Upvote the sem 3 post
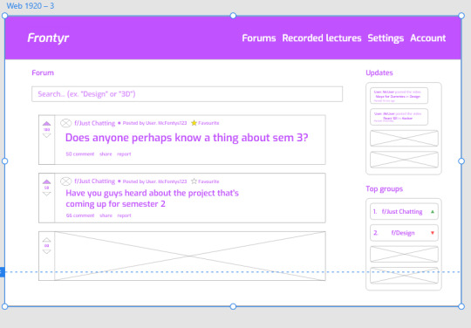 (46, 124)
